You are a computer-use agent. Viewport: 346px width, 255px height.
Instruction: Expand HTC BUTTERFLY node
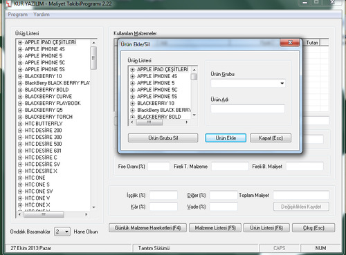20,124
